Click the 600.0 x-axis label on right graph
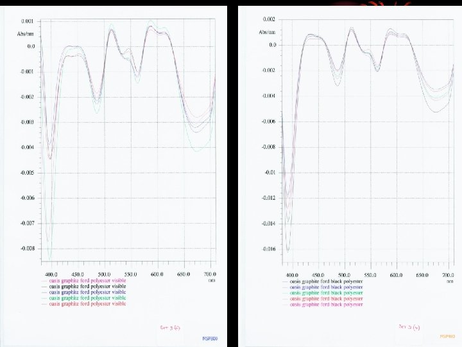Screen dimensions: 462x347 (397, 275)
